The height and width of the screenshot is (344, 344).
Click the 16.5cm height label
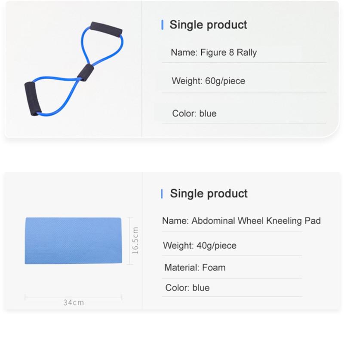click(x=136, y=241)
